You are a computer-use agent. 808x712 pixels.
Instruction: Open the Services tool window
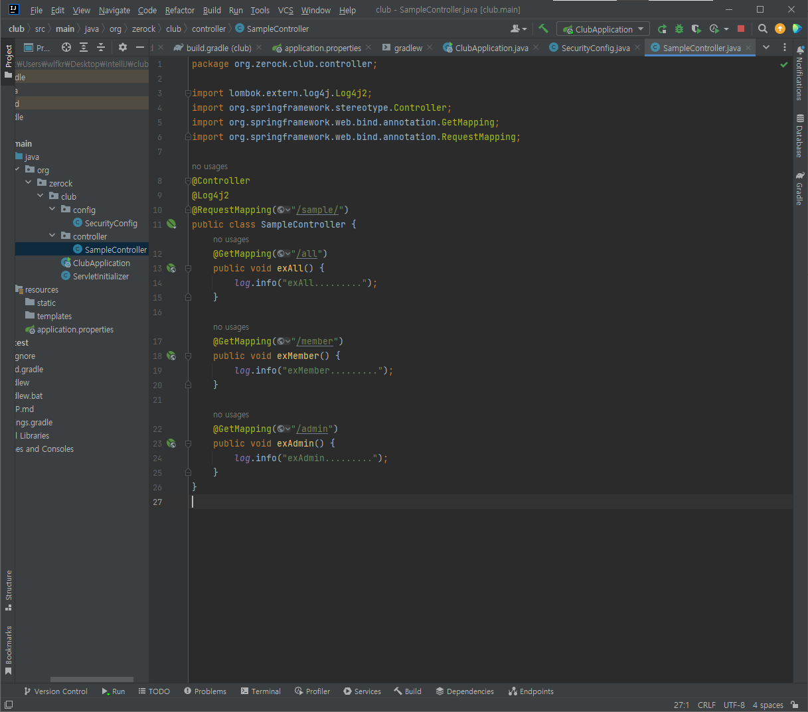click(x=363, y=691)
